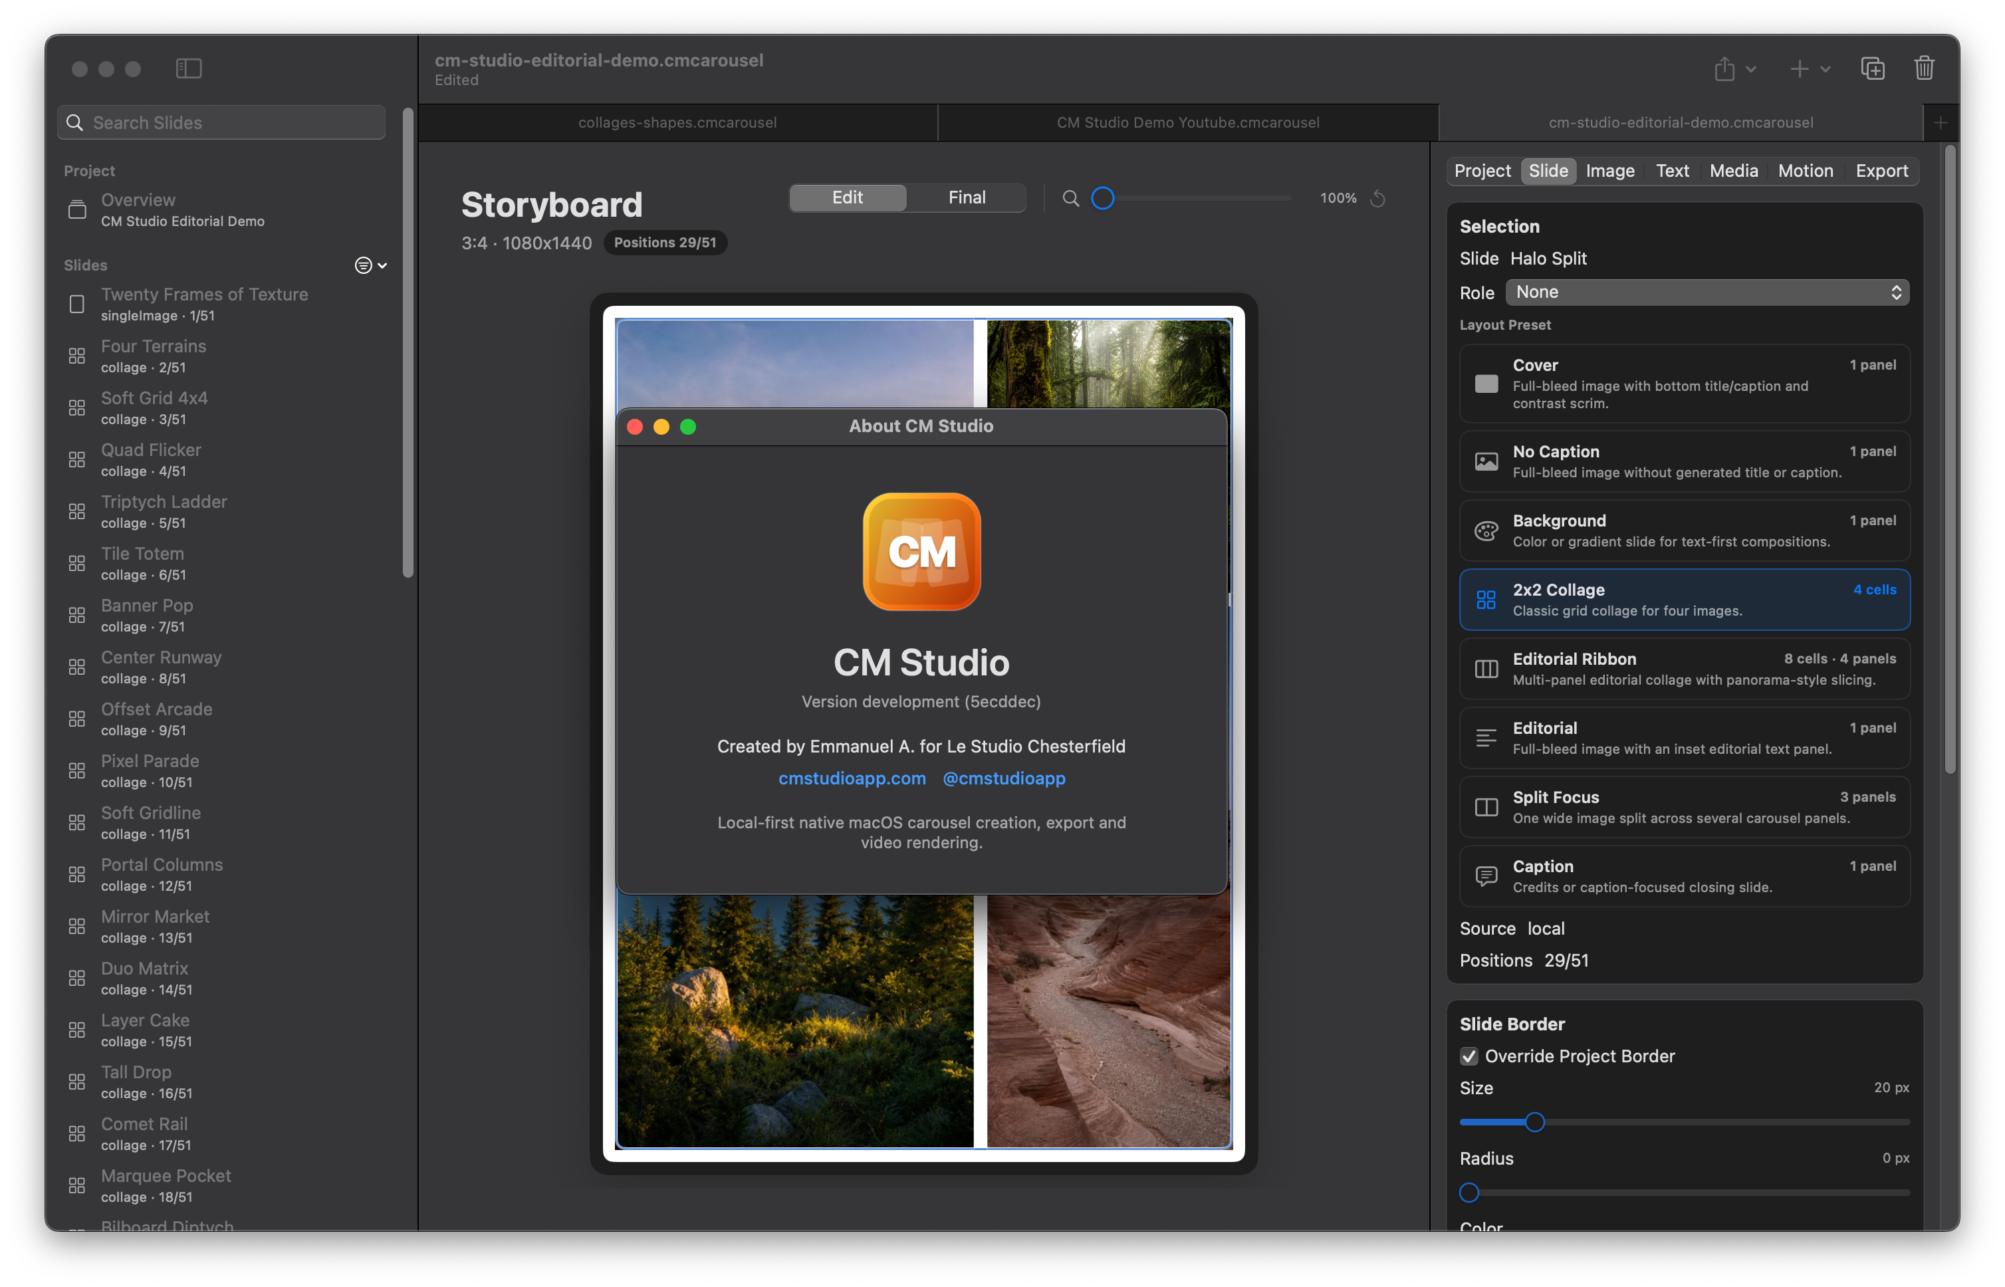This screenshot has height=1287, width=2005.
Task: Click the Mirror Market collage icon
Action: coord(77,926)
